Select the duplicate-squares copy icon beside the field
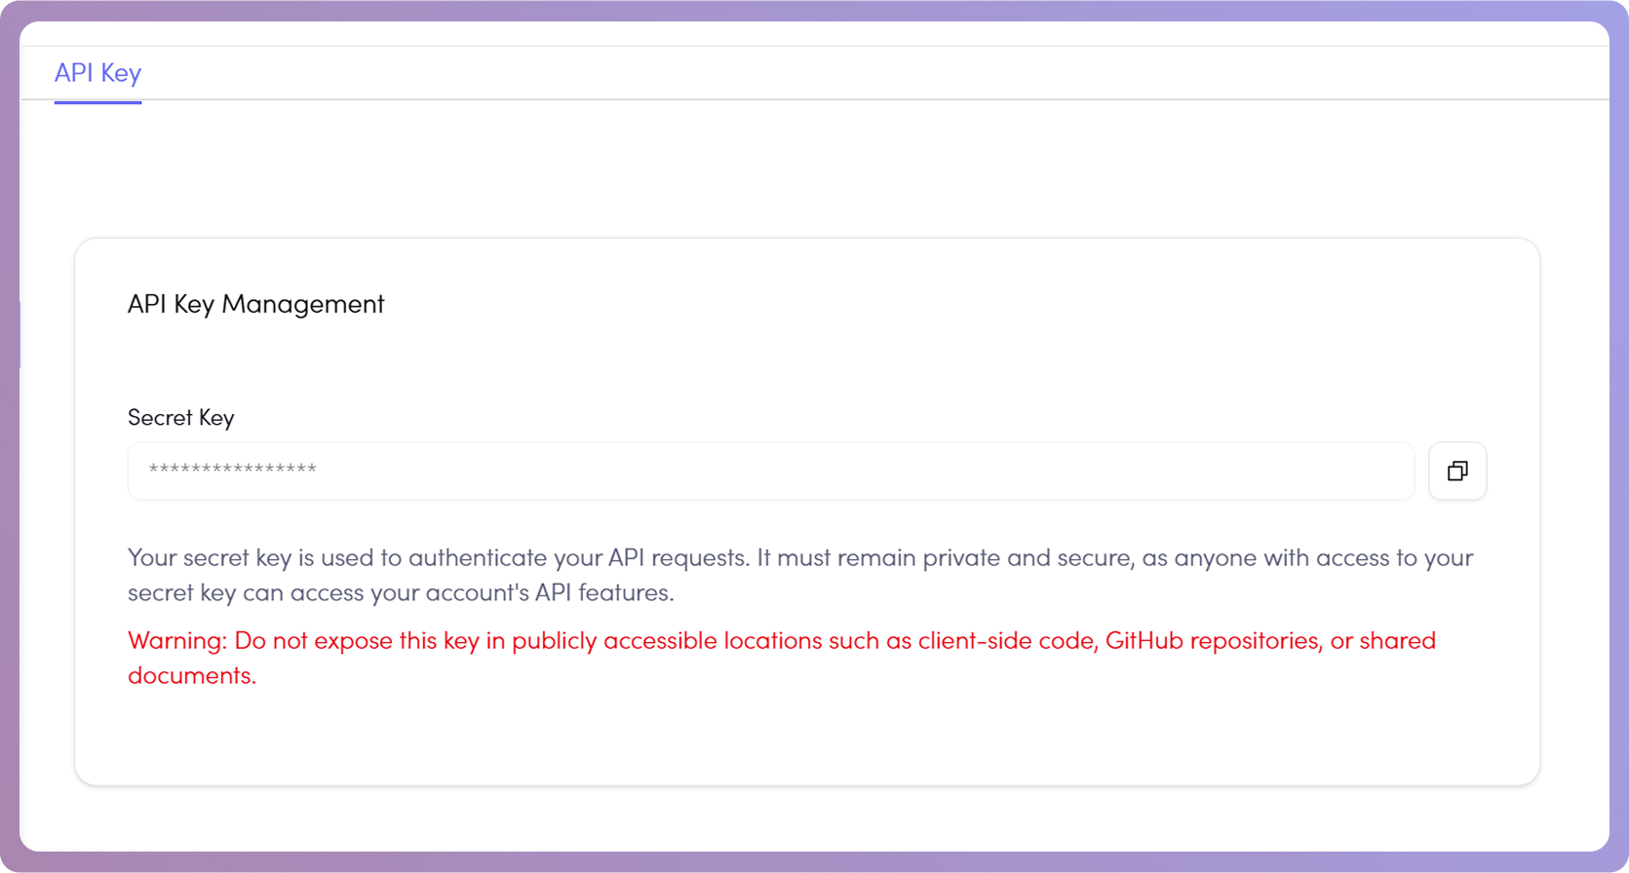The width and height of the screenshot is (1629, 873). pyautogui.click(x=1457, y=471)
